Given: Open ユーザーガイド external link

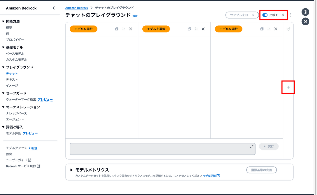Looking at the screenshot, I should [x=18, y=160].
